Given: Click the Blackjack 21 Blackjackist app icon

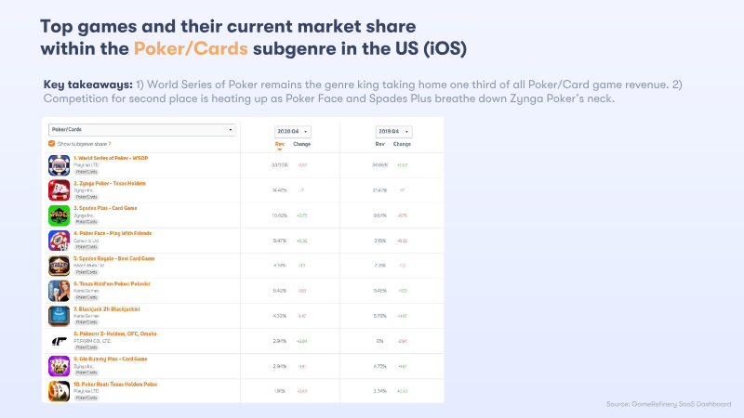Looking at the screenshot, I should pyautogui.click(x=59, y=316).
